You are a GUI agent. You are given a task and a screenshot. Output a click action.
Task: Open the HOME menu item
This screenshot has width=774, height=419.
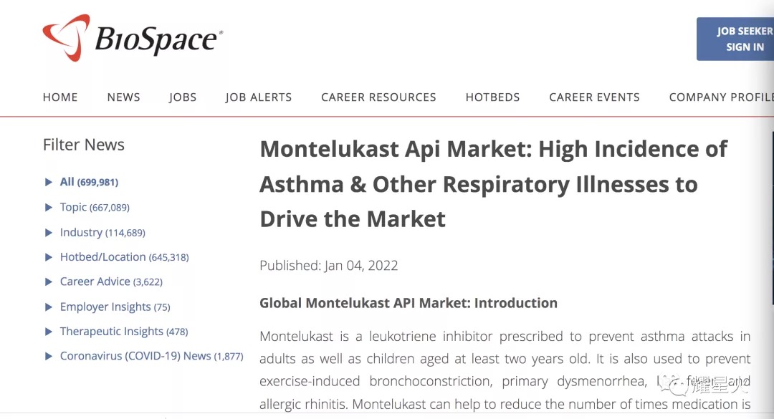(x=60, y=97)
